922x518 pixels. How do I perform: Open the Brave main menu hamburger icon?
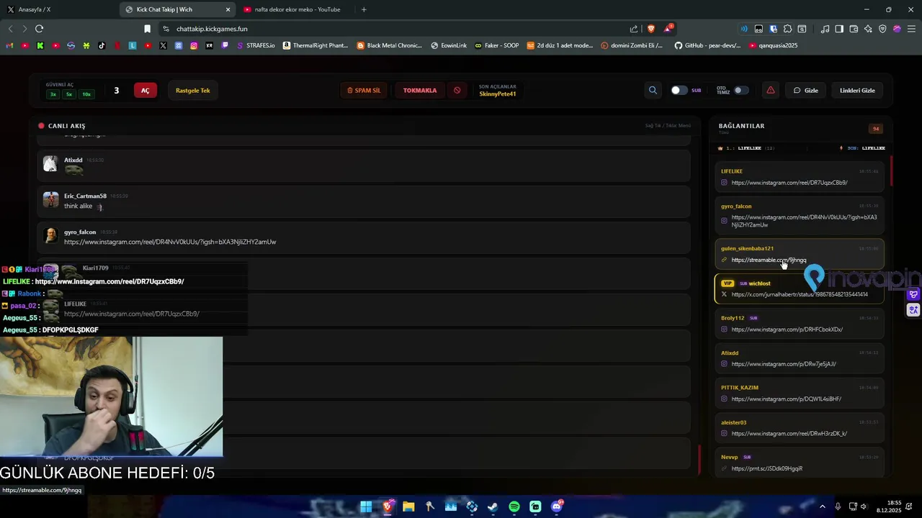911,29
